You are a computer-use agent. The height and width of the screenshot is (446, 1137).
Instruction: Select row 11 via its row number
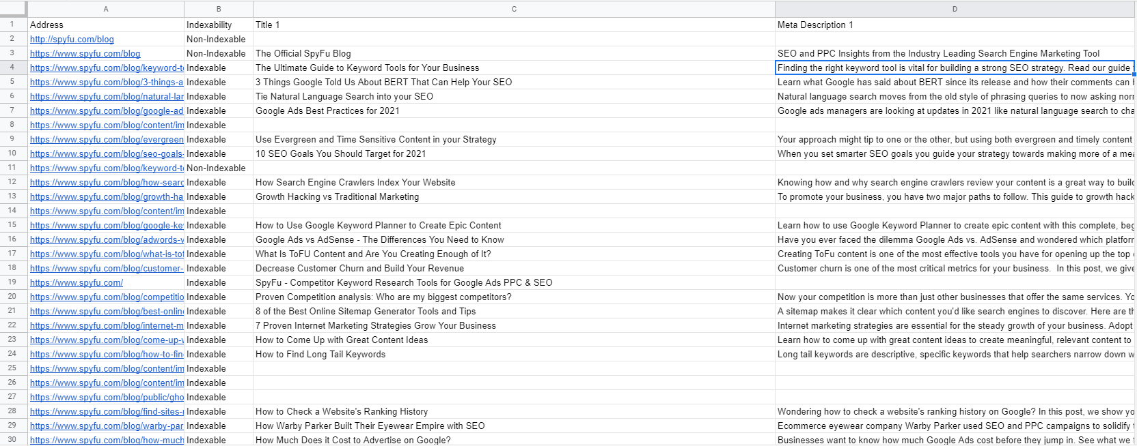tap(12, 168)
